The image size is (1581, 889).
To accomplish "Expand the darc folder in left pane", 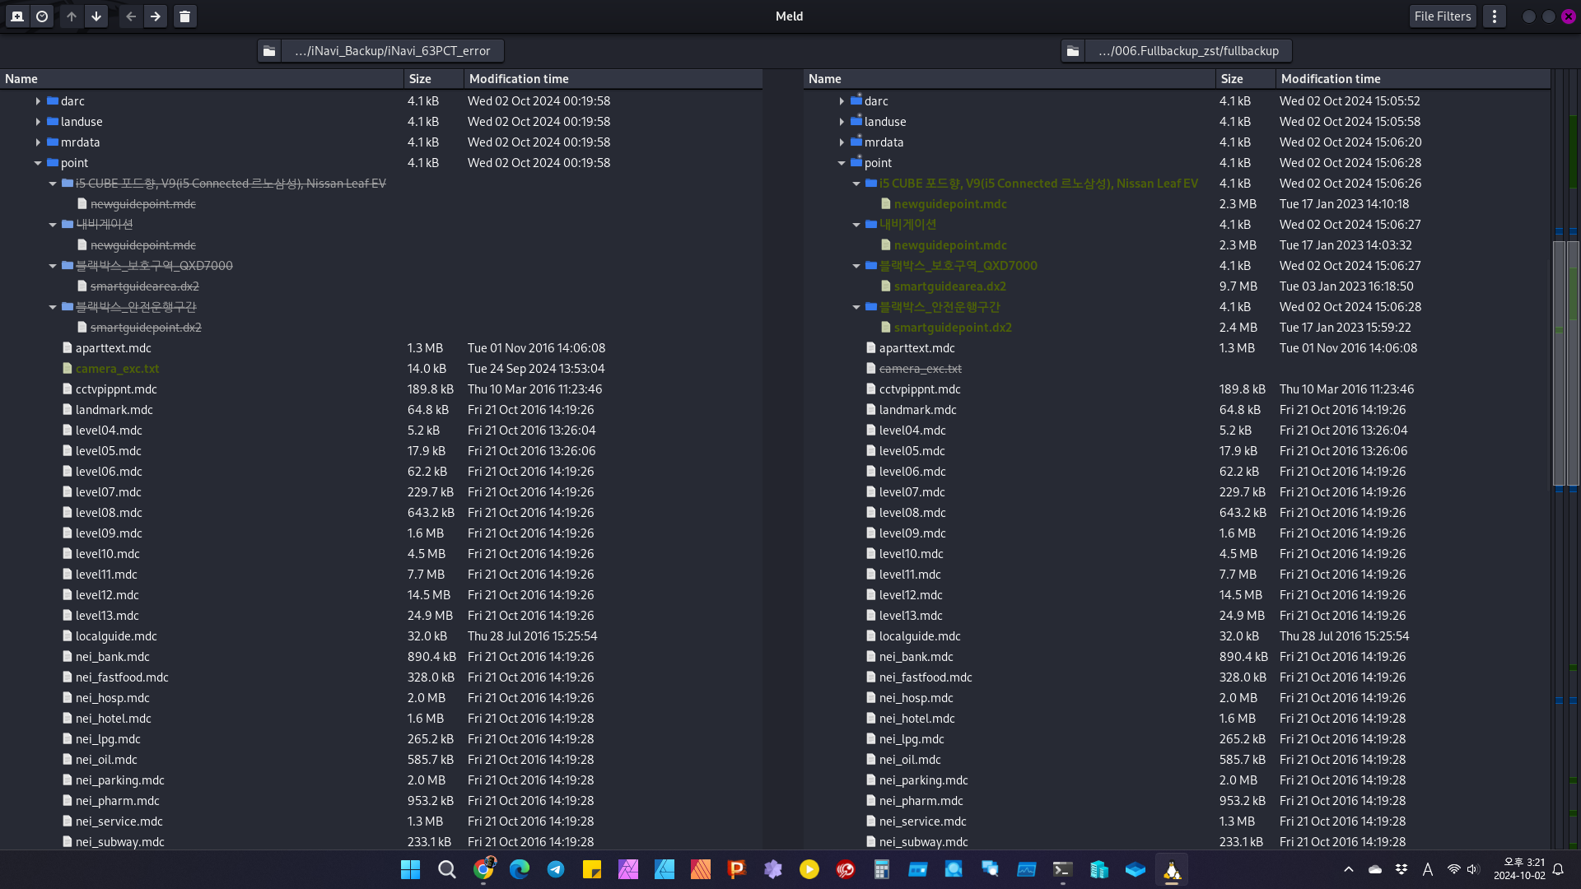I will pyautogui.click(x=38, y=101).
